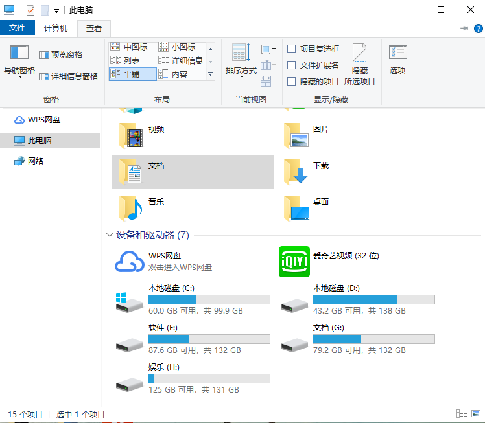Open the iQIYI video app icon

coord(294,261)
